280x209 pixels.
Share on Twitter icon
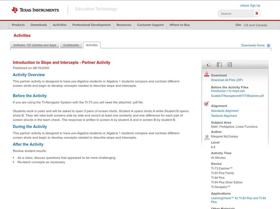tap(229, 65)
